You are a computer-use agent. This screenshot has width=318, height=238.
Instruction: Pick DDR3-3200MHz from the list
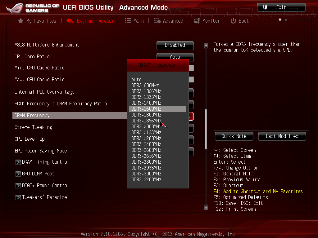tap(157, 179)
